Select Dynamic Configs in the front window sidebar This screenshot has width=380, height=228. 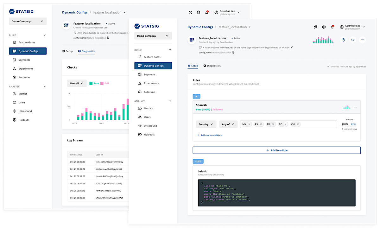(153, 66)
